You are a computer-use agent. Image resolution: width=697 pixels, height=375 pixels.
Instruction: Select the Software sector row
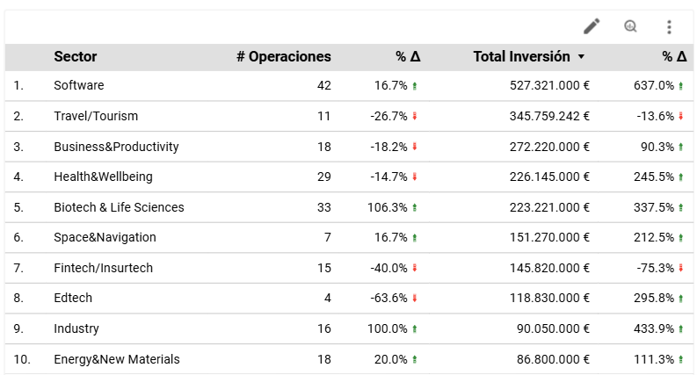tap(79, 86)
